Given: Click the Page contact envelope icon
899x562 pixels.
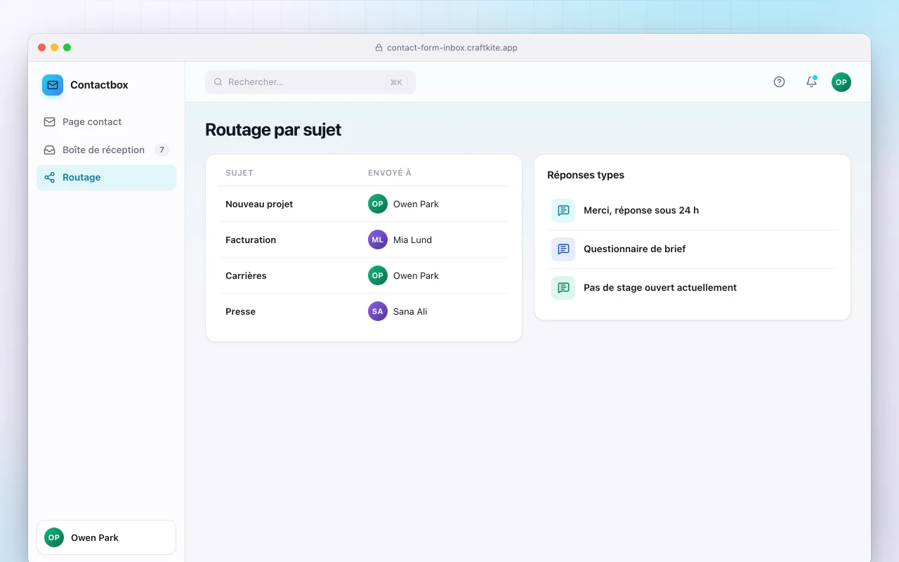Looking at the screenshot, I should tap(49, 122).
